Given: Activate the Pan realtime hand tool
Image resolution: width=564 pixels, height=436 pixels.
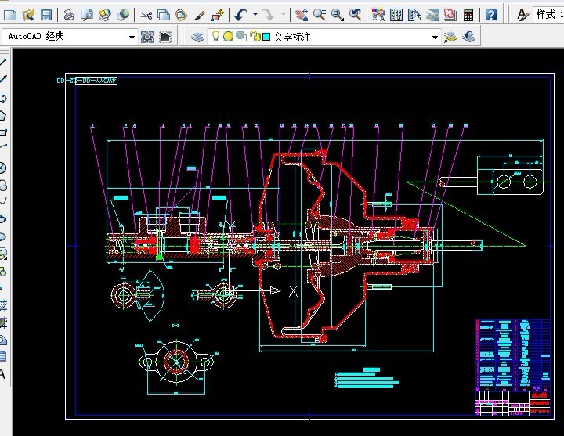Looking at the screenshot, I should [x=302, y=14].
